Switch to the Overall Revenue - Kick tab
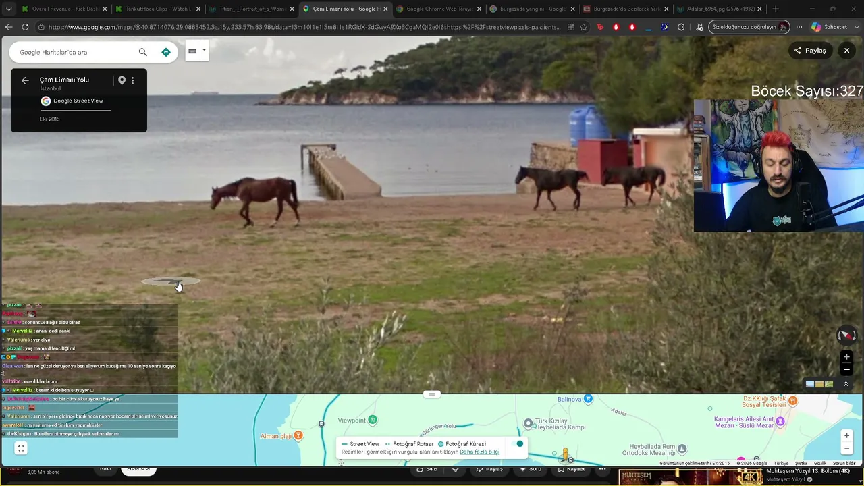The width and height of the screenshot is (864, 486). point(64,9)
